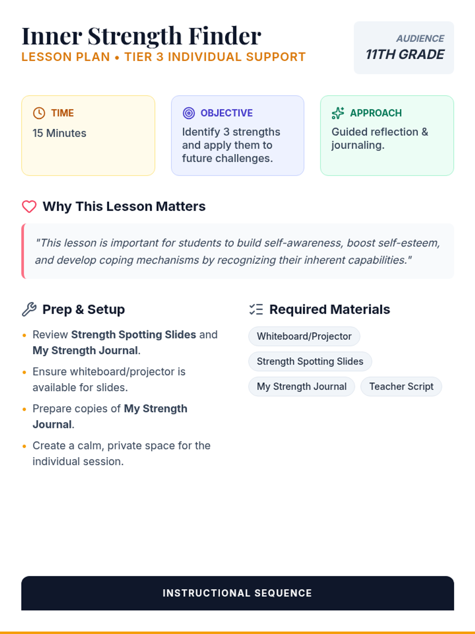Image resolution: width=475 pixels, height=634 pixels.
Task: Click the Objective card text
Action: click(232, 145)
